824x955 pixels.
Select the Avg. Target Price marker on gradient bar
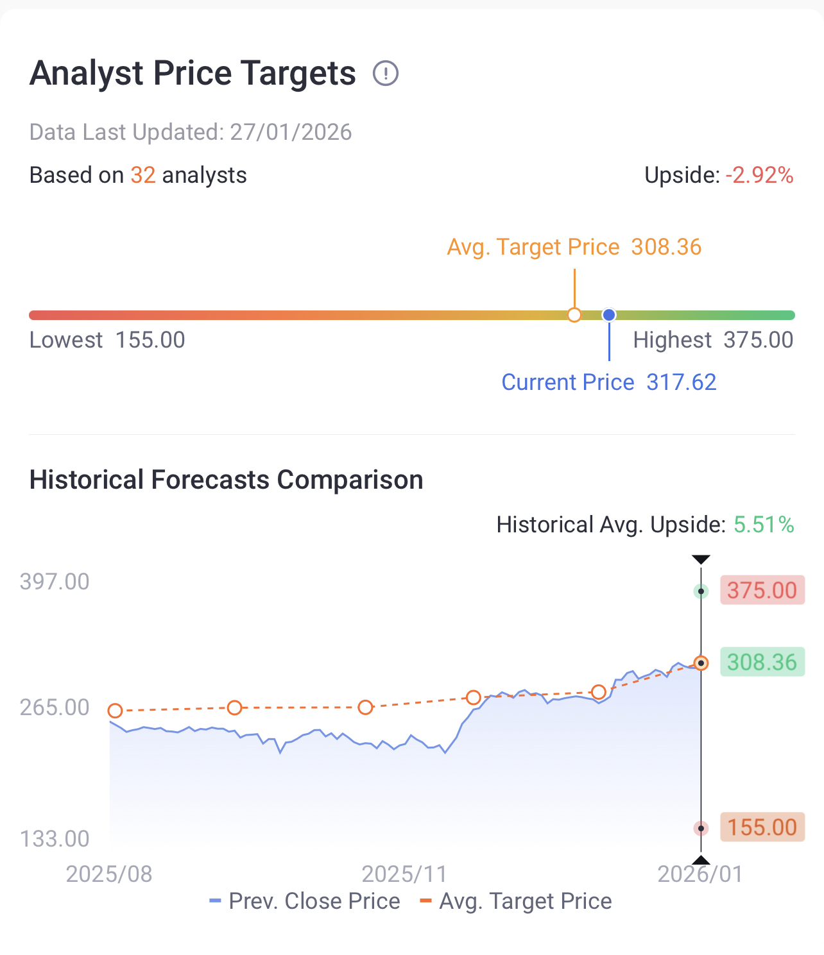(574, 315)
